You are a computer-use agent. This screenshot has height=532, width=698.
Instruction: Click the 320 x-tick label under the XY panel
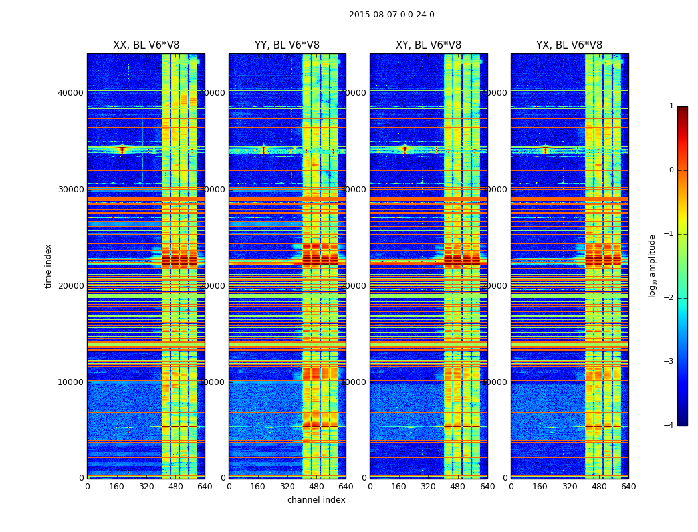pyautogui.click(x=428, y=487)
